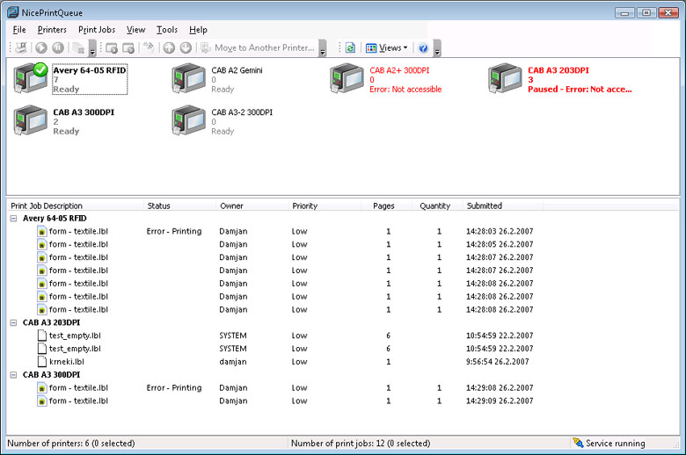
Task: Click 'Number of print jobs: 12 (0 selected)' text
Action: point(361,444)
